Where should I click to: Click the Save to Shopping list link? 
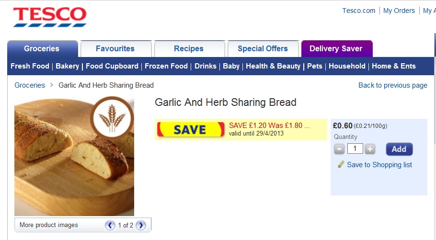pos(379,165)
